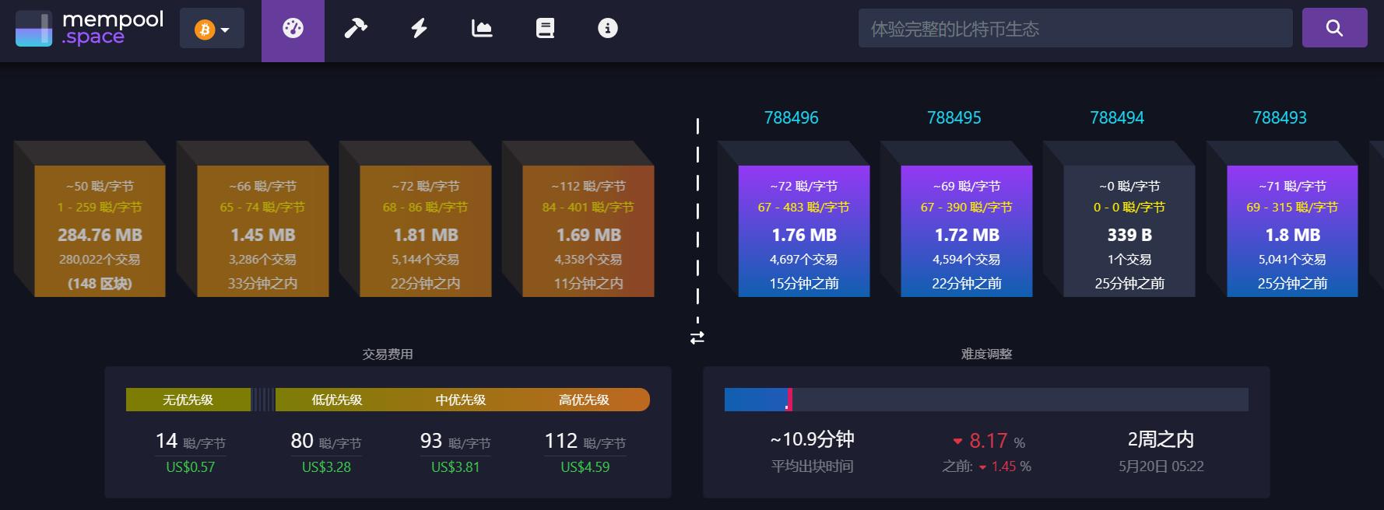Open block height 788494 link

1116,118
